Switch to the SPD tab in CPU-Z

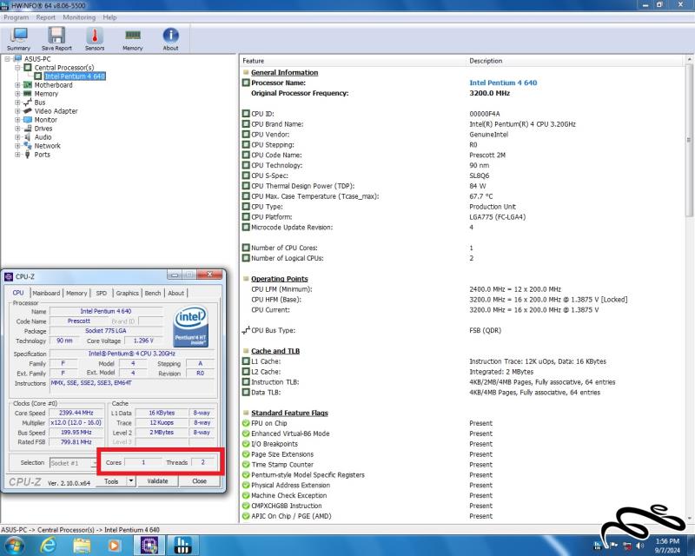102,293
